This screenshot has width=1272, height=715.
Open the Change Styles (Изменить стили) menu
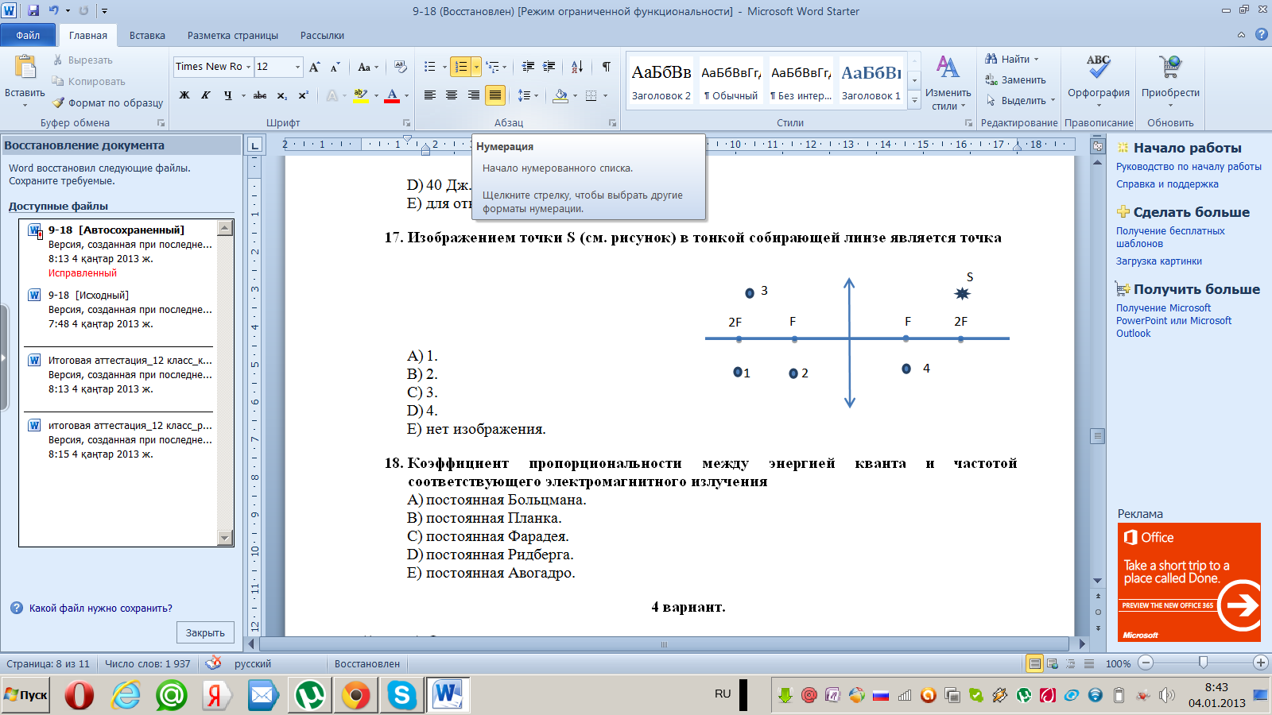(948, 83)
